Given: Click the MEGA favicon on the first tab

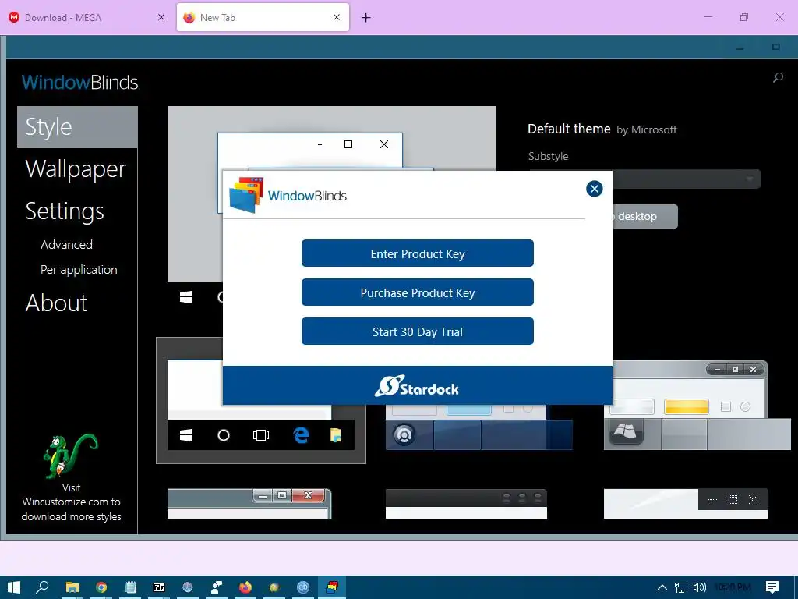Looking at the screenshot, I should (14, 17).
